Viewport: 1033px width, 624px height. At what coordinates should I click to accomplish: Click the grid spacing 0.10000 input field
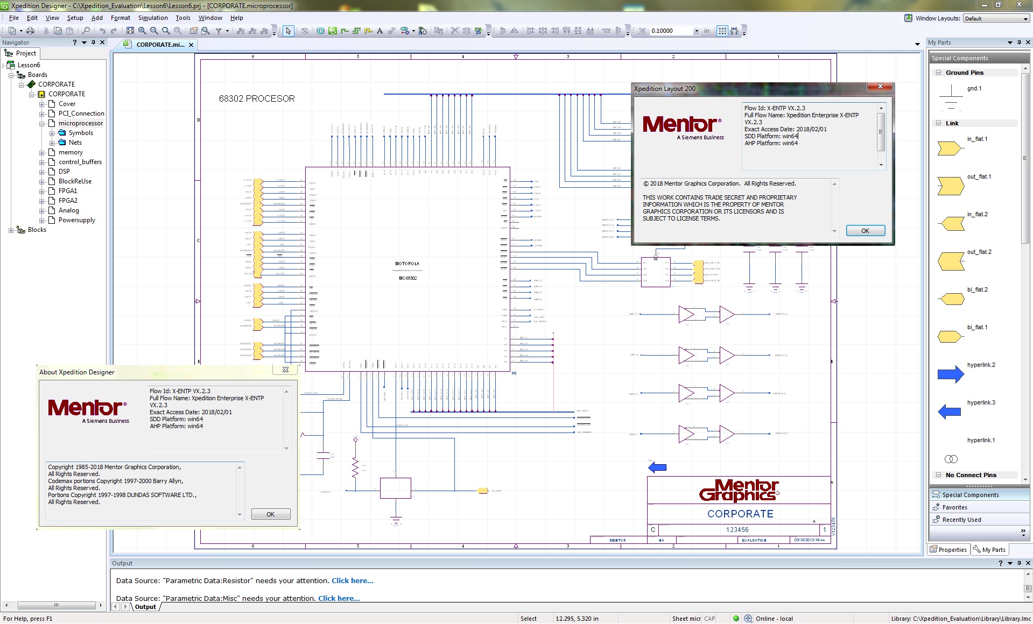(x=670, y=31)
